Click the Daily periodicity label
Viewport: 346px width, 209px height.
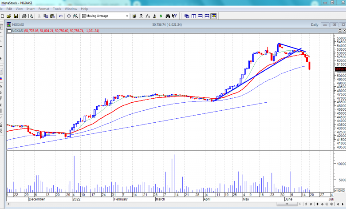[x=315, y=25]
